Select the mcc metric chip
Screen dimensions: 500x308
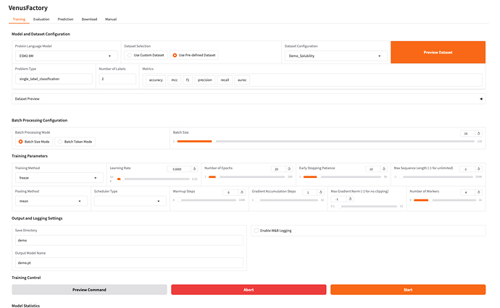click(x=175, y=80)
